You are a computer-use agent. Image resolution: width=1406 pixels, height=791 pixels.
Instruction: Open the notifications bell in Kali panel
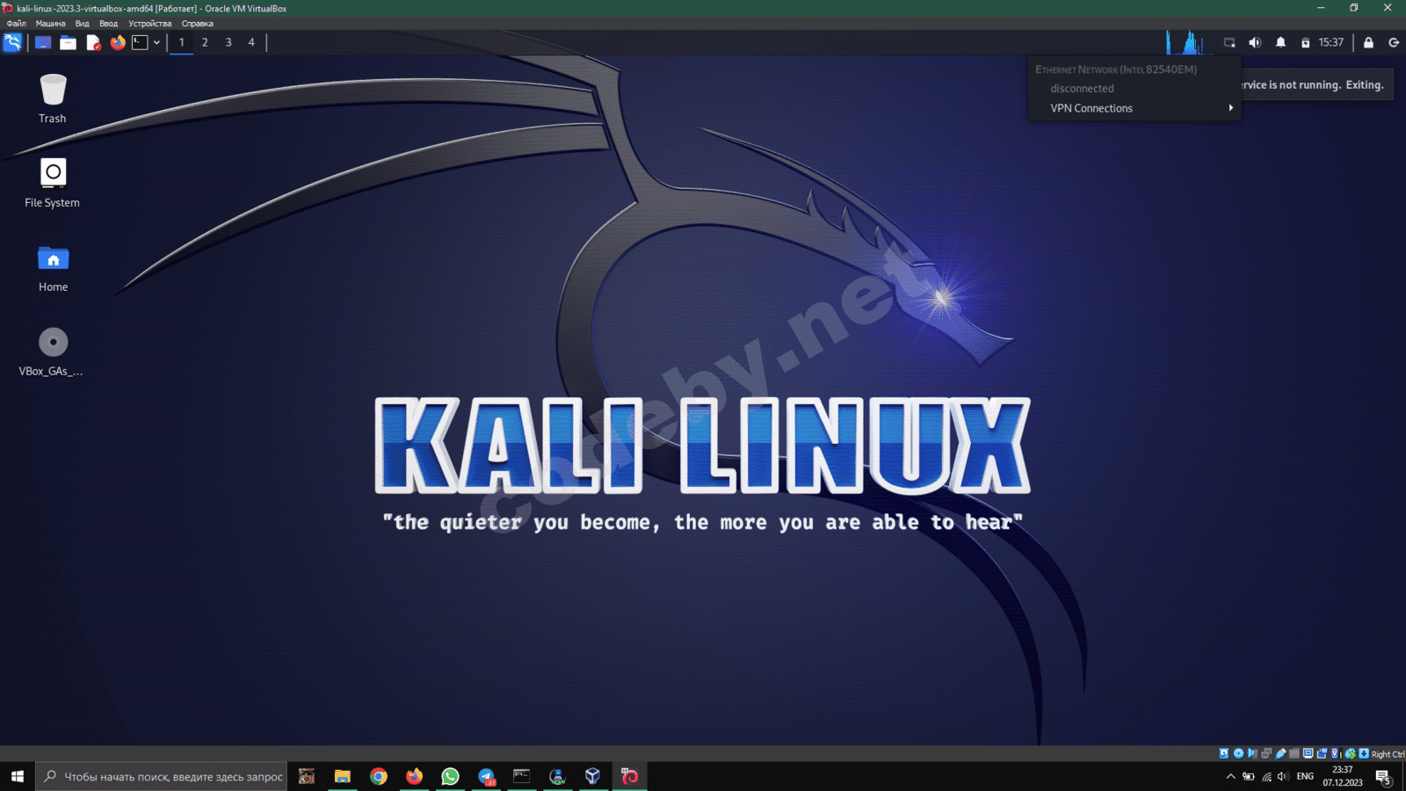[x=1280, y=42]
